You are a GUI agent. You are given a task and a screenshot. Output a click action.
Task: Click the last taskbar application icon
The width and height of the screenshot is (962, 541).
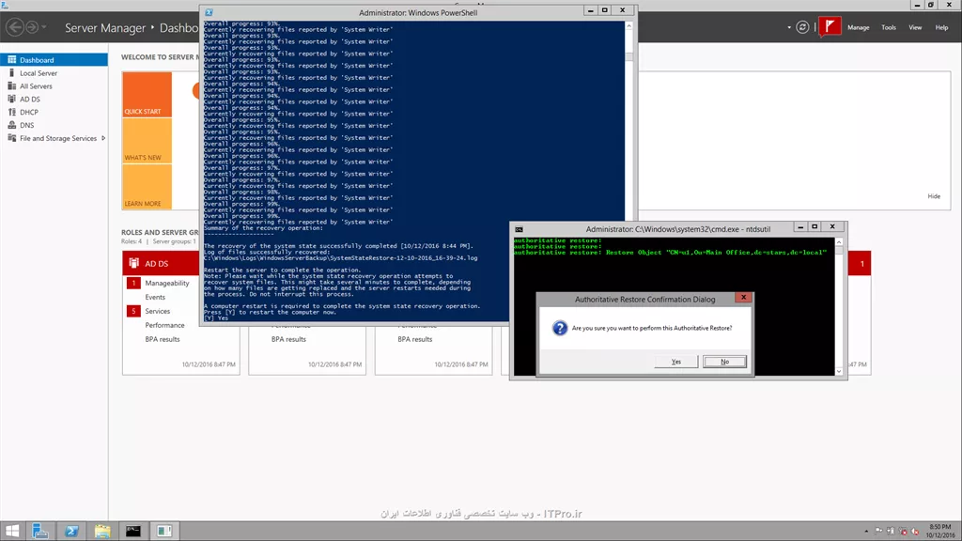(x=164, y=532)
